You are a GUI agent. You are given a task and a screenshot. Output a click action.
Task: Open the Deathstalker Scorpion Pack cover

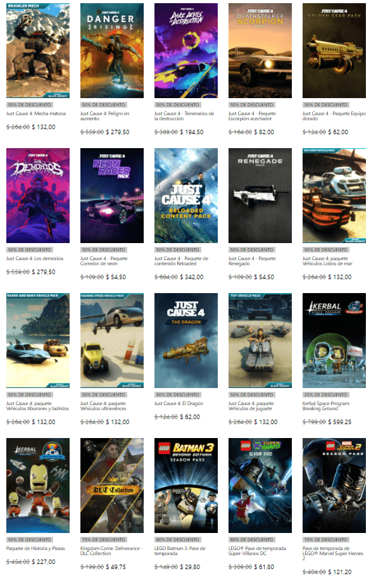(x=260, y=51)
